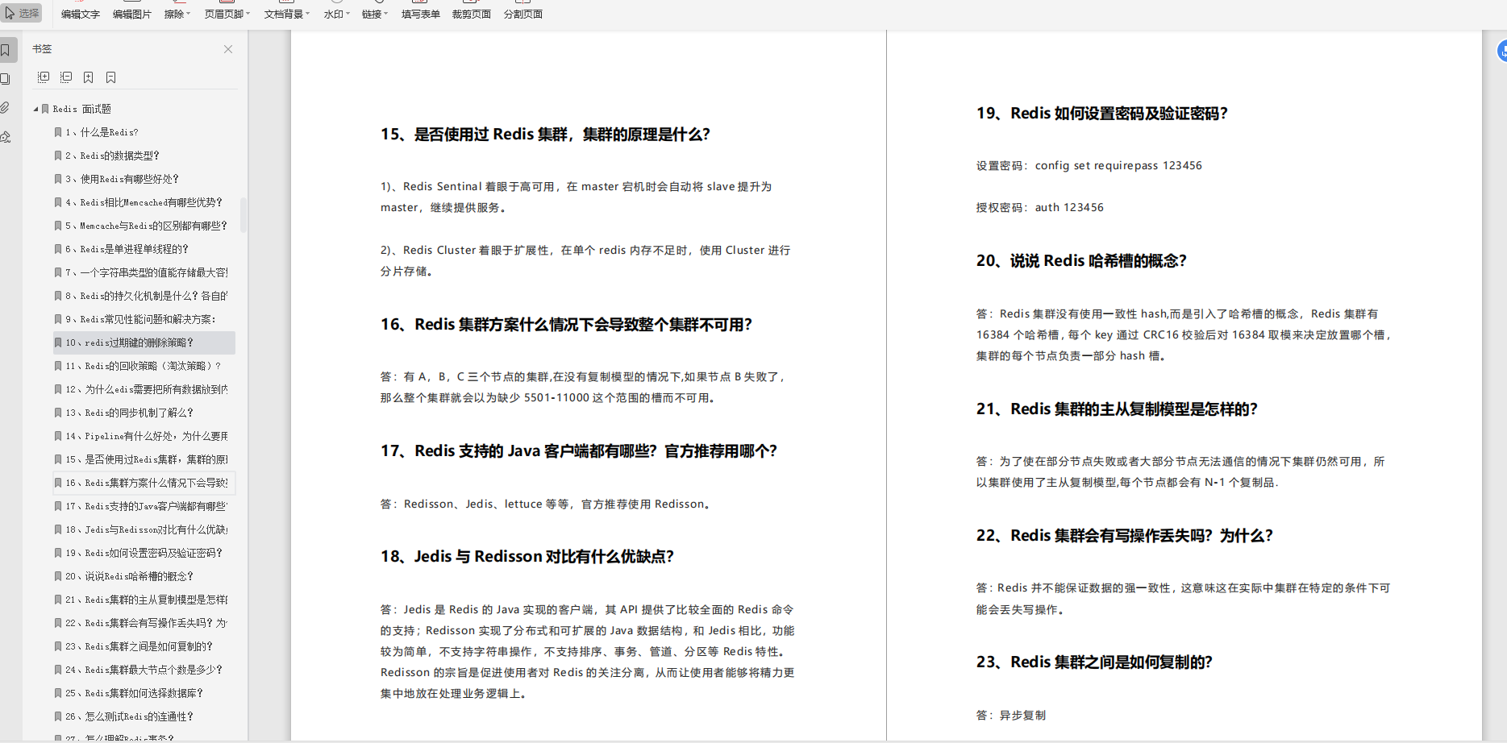Close the 书签 bookmarks panel
The height and width of the screenshot is (743, 1507).
[x=228, y=49]
